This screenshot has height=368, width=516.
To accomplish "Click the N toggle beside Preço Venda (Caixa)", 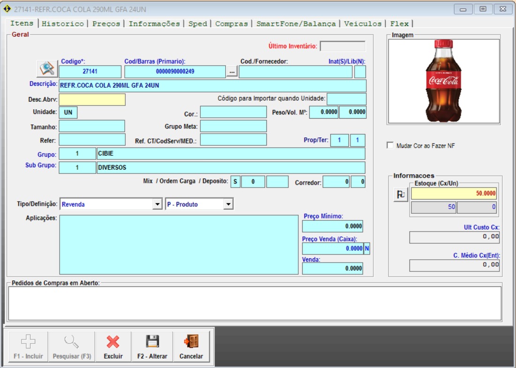I will (367, 248).
